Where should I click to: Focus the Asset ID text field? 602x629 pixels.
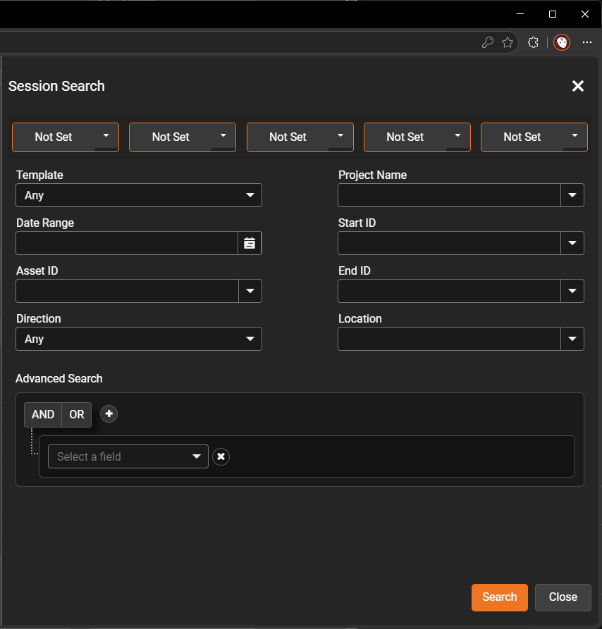pyautogui.click(x=127, y=291)
